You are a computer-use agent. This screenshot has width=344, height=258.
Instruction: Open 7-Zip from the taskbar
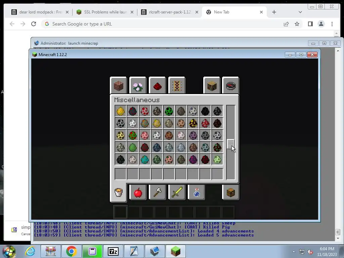click(113, 251)
